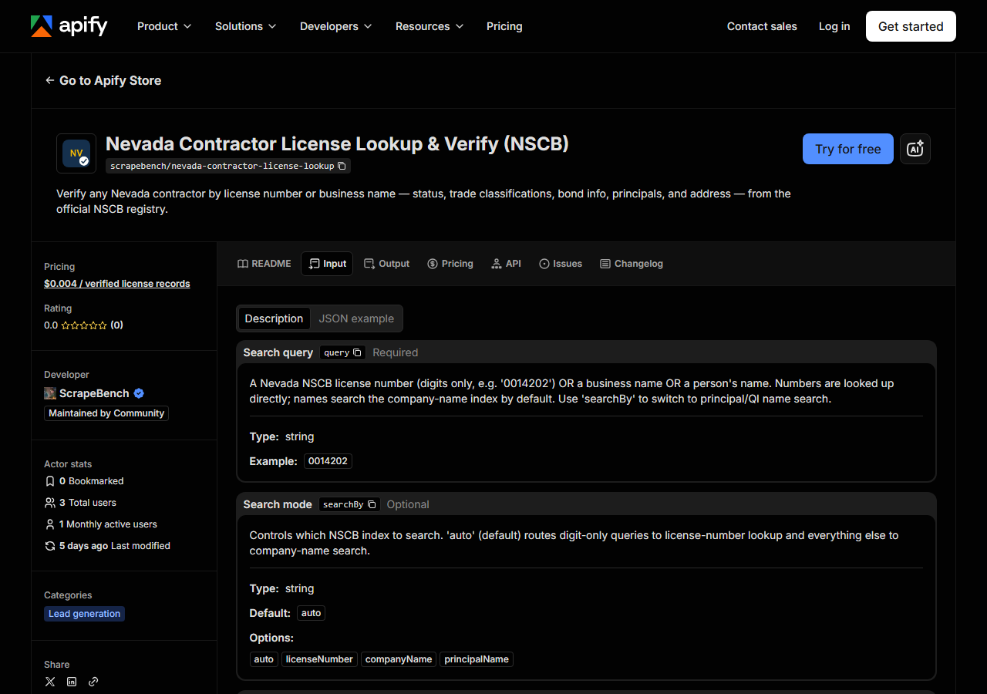Click the Issues tab circle icon

[544, 264]
